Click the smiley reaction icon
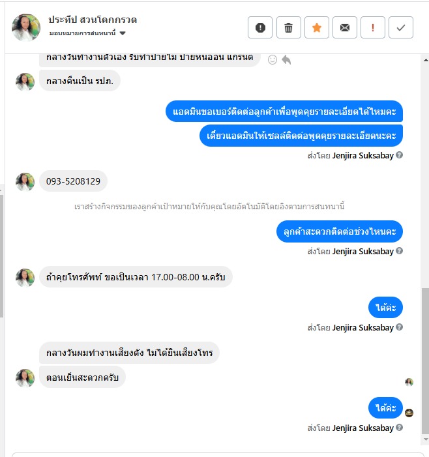429x457 pixels. coord(273,60)
